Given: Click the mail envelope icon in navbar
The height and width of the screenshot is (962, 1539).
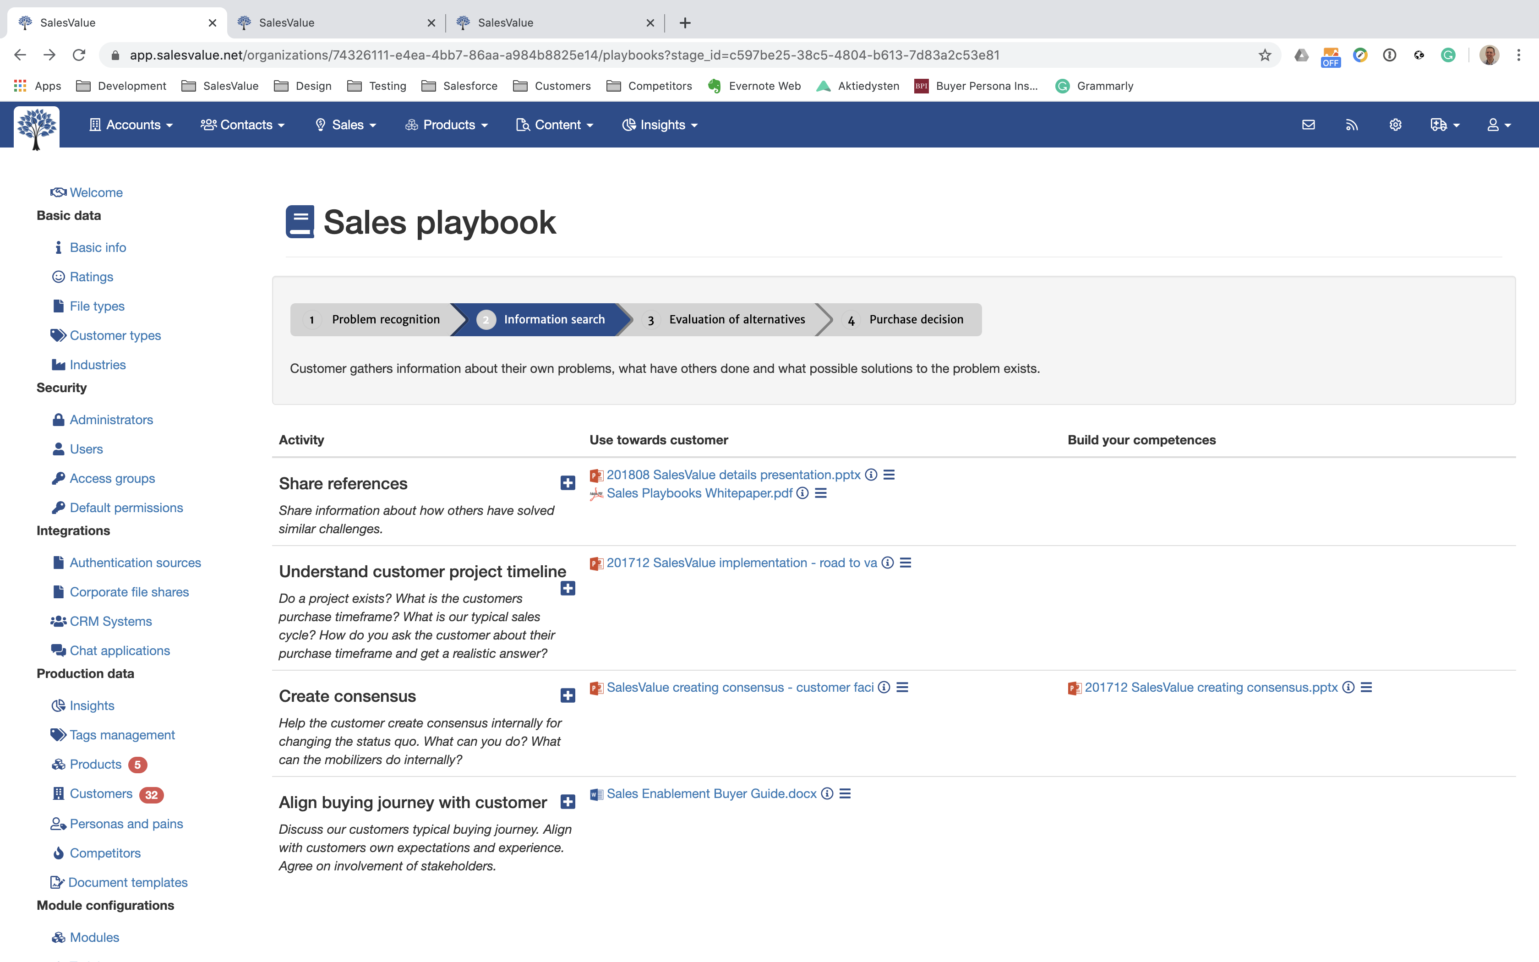Looking at the screenshot, I should pyautogui.click(x=1308, y=125).
